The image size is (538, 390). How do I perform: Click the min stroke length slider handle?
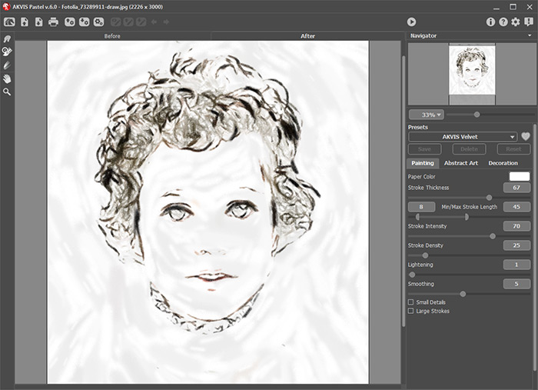coord(417,217)
